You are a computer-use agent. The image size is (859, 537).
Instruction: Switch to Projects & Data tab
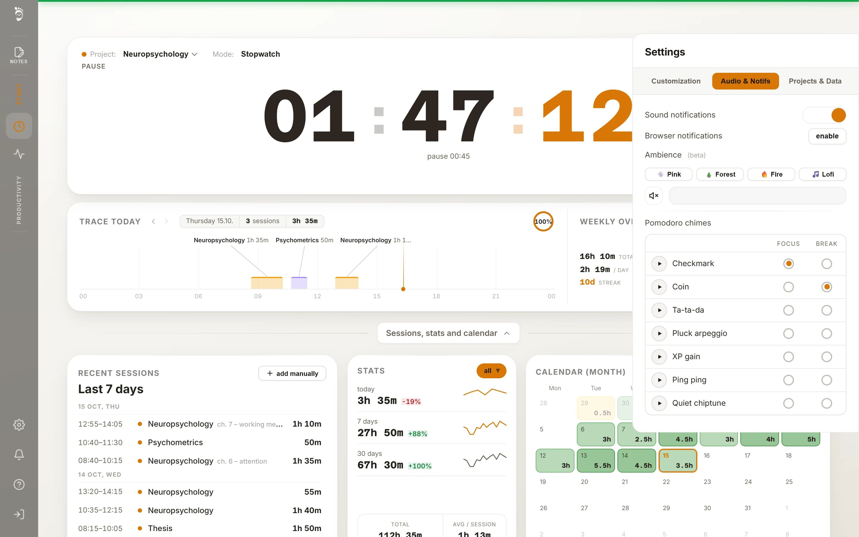(815, 81)
